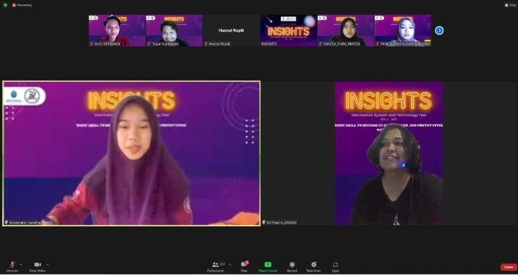The height and width of the screenshot is (275, 518).
Task: Select the INSIGHTS host thumbnail
Action: (289, 30)
